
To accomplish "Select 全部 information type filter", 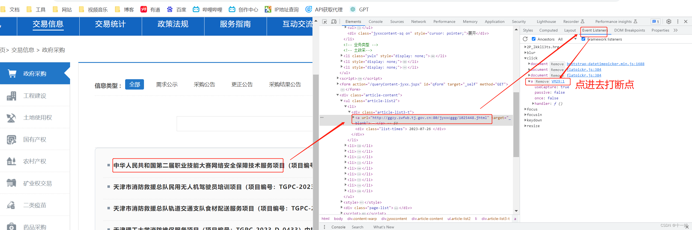I will tap(134, 84).
